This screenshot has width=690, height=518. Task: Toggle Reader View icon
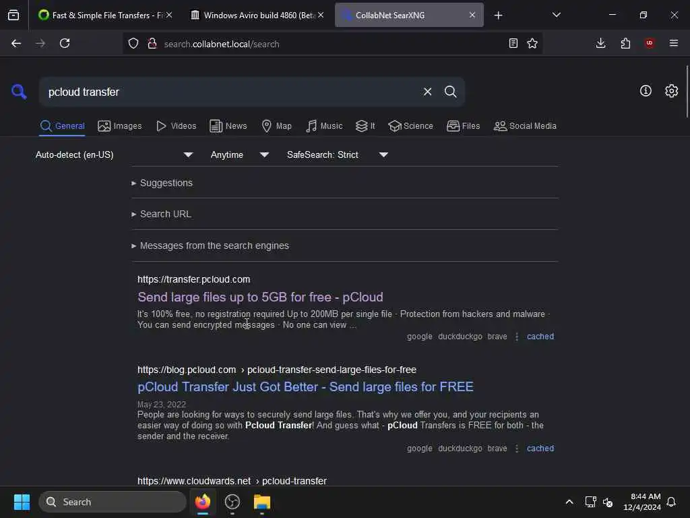pos(513,43)
